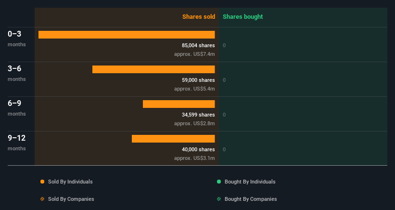395x210 pixels.
Task: Click the '3–6' months row label
Action: pos(14,68)
